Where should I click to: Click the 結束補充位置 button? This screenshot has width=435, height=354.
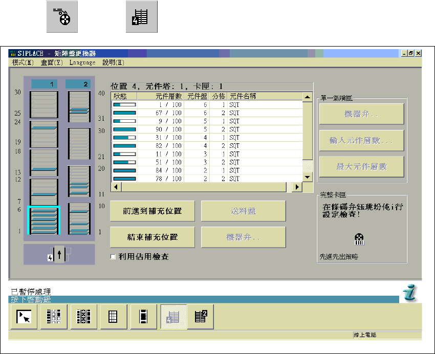tap(153, 237)
